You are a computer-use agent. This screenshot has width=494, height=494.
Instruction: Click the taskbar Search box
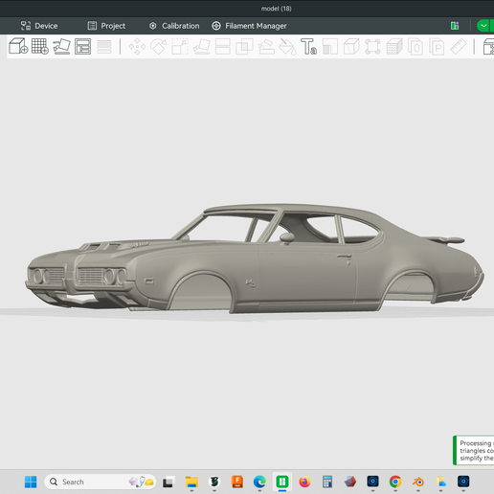click(x=100, y=482)
